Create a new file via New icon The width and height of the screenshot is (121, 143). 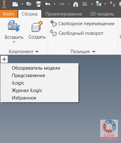(15, 4)
